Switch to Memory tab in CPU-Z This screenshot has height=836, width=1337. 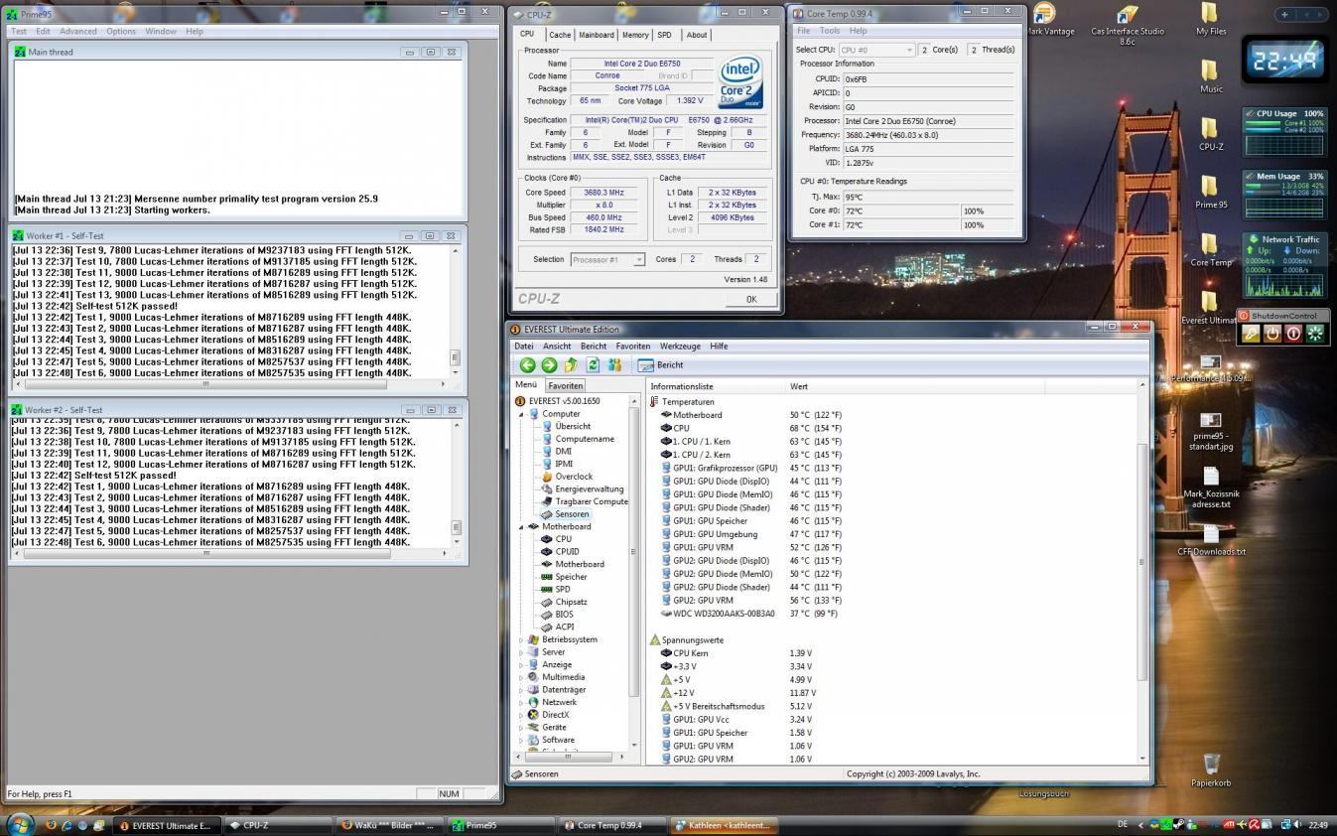[635, 35]
